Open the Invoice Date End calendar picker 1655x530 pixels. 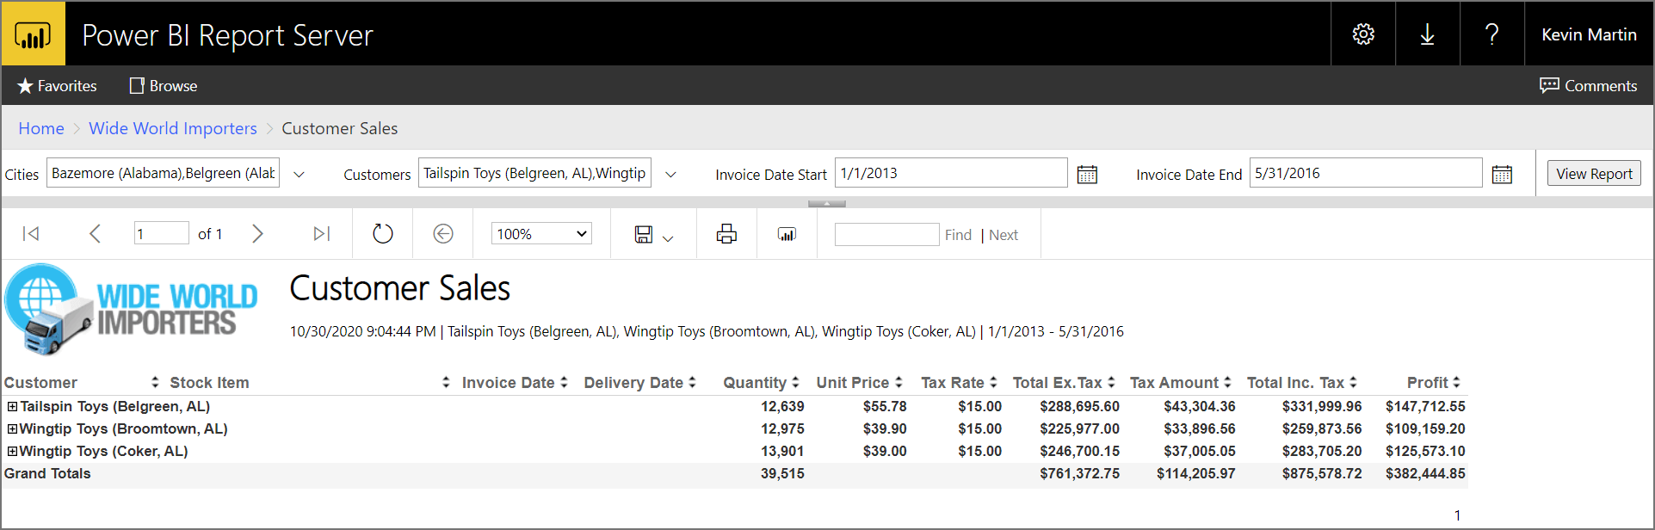coord(1502,174)
